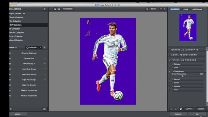Click the star next to Dynamic Brightness

[10, 53]
